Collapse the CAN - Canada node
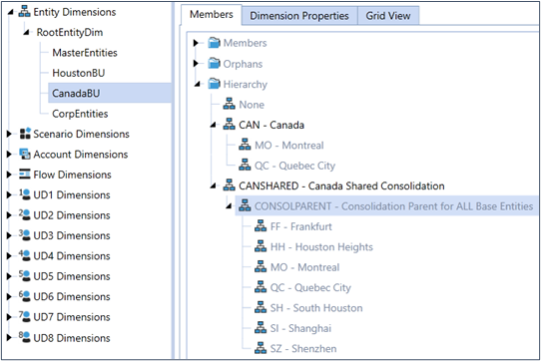The image size is (541, 361). (214, 125)
